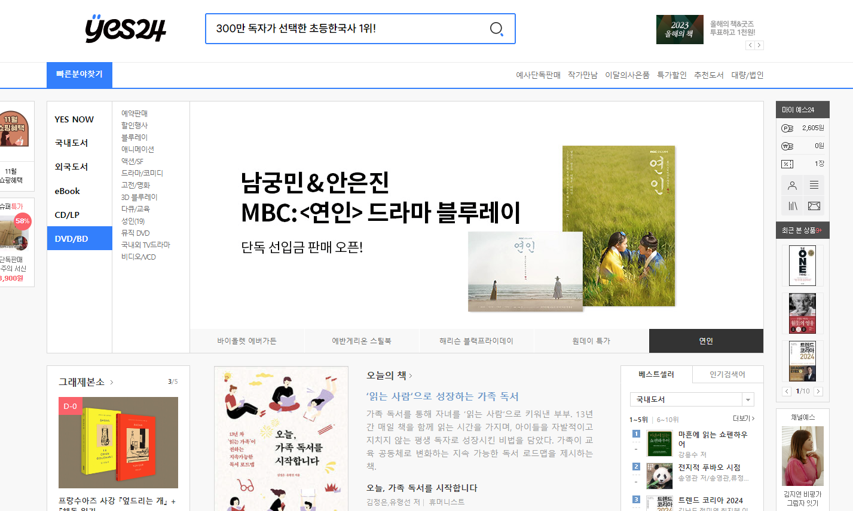This screenshot has width=853, height=511.
Task: Open 마흔에 읽는 쇼펜하우어 bestseller title
Action: 713,439
